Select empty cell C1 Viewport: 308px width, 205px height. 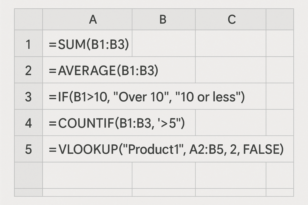point(231,43)
